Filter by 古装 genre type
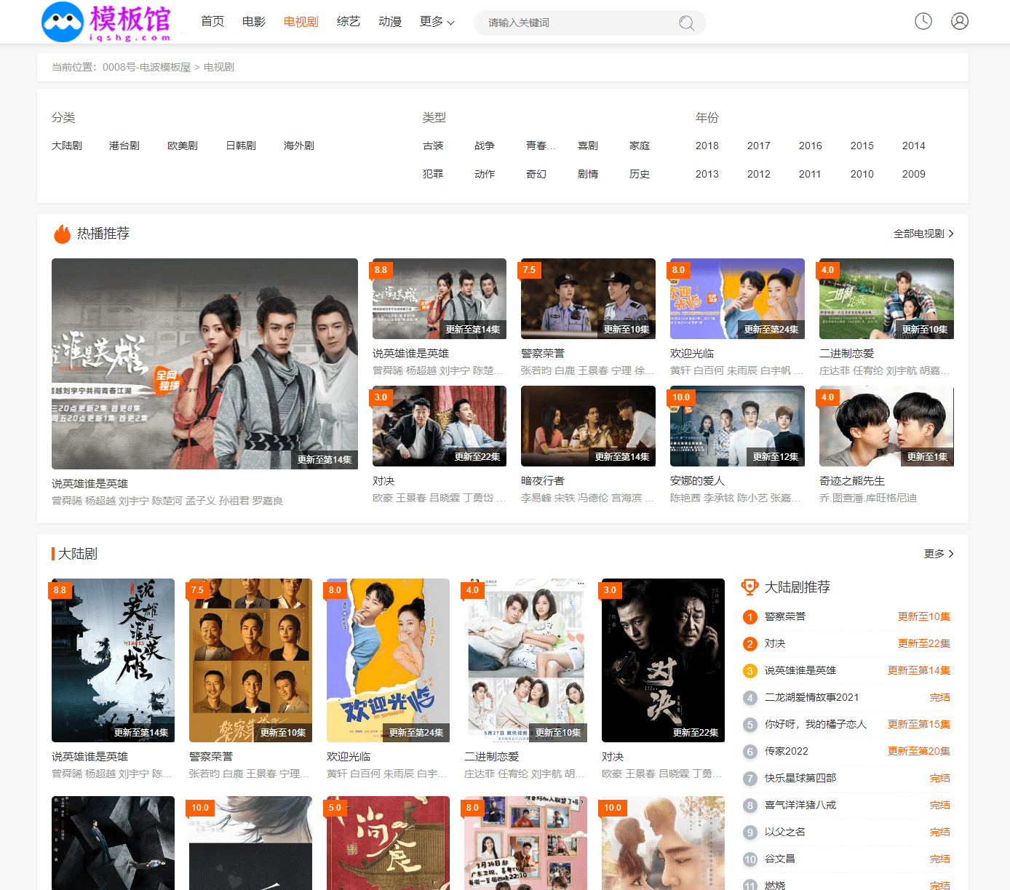This screenshot has height=890, width=1010. 433,146
